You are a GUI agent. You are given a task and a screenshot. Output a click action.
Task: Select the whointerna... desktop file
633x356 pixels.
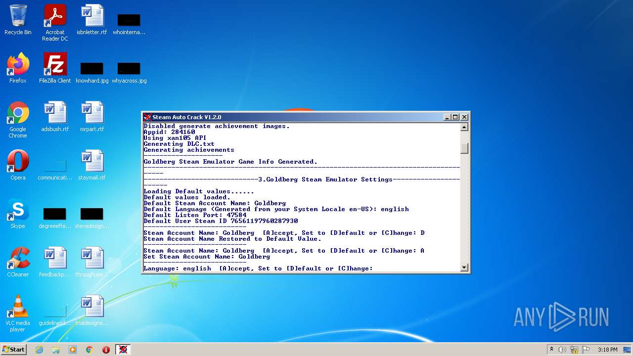[x=129, y=24]
